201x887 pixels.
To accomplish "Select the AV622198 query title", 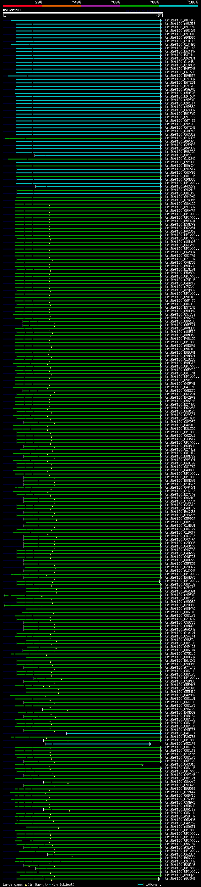I will pyautogui.click(x=12, y=10).
